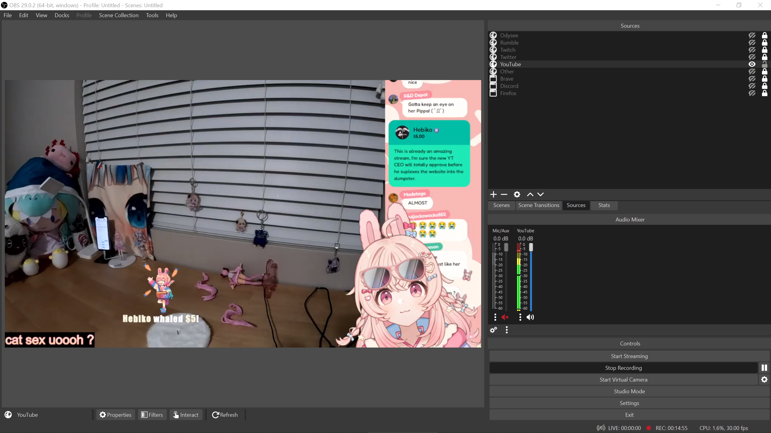Click the OBS logo in the title bar
The image size is (771, 433).
click(4, 5)
